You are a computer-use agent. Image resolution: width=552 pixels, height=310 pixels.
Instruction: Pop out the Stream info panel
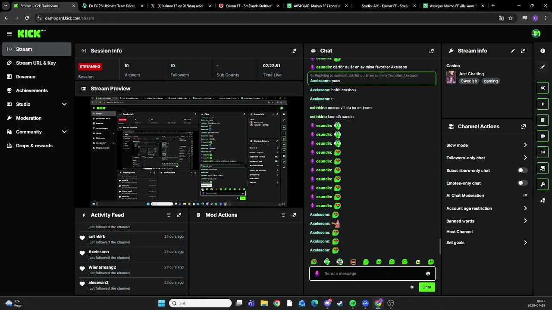[523, 51]
